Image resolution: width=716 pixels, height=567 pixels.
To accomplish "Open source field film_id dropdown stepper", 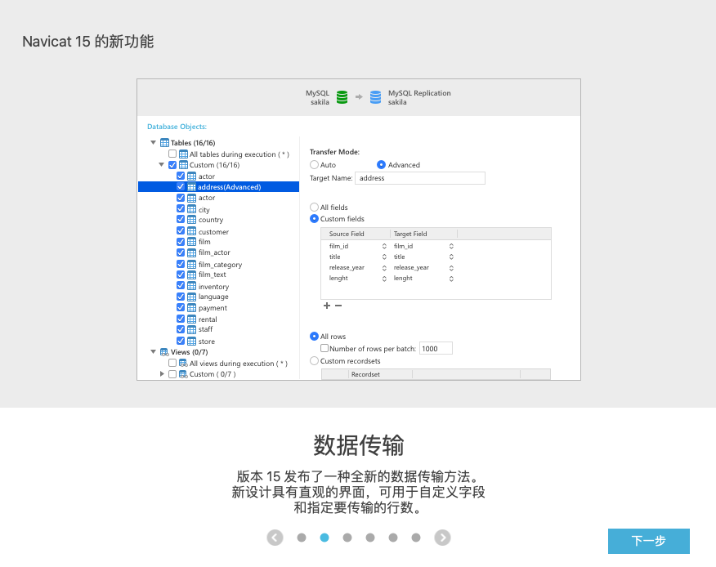I will tap(384, 246).
